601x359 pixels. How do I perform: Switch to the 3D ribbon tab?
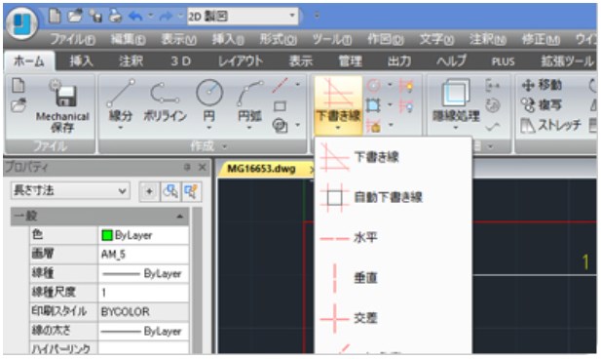(x=180, y=61)
